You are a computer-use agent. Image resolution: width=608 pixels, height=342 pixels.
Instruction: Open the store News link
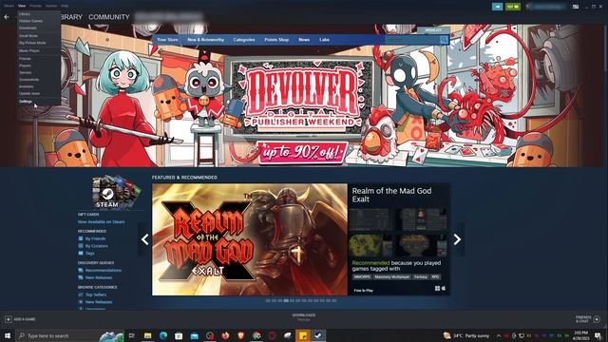click(x=304, y=40)
